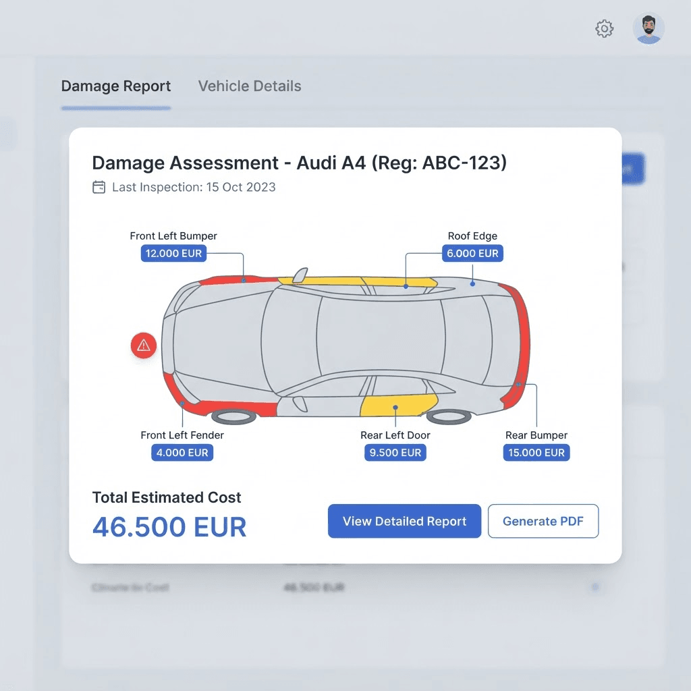The height and width of the screenshot is (691, 691).
Task: Click the Rear Left Door label
Action: [395, 435]
